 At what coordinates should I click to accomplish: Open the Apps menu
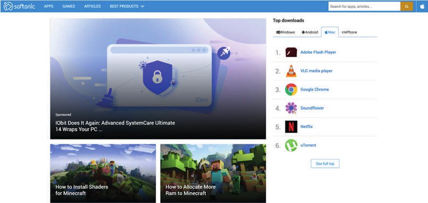48,6
